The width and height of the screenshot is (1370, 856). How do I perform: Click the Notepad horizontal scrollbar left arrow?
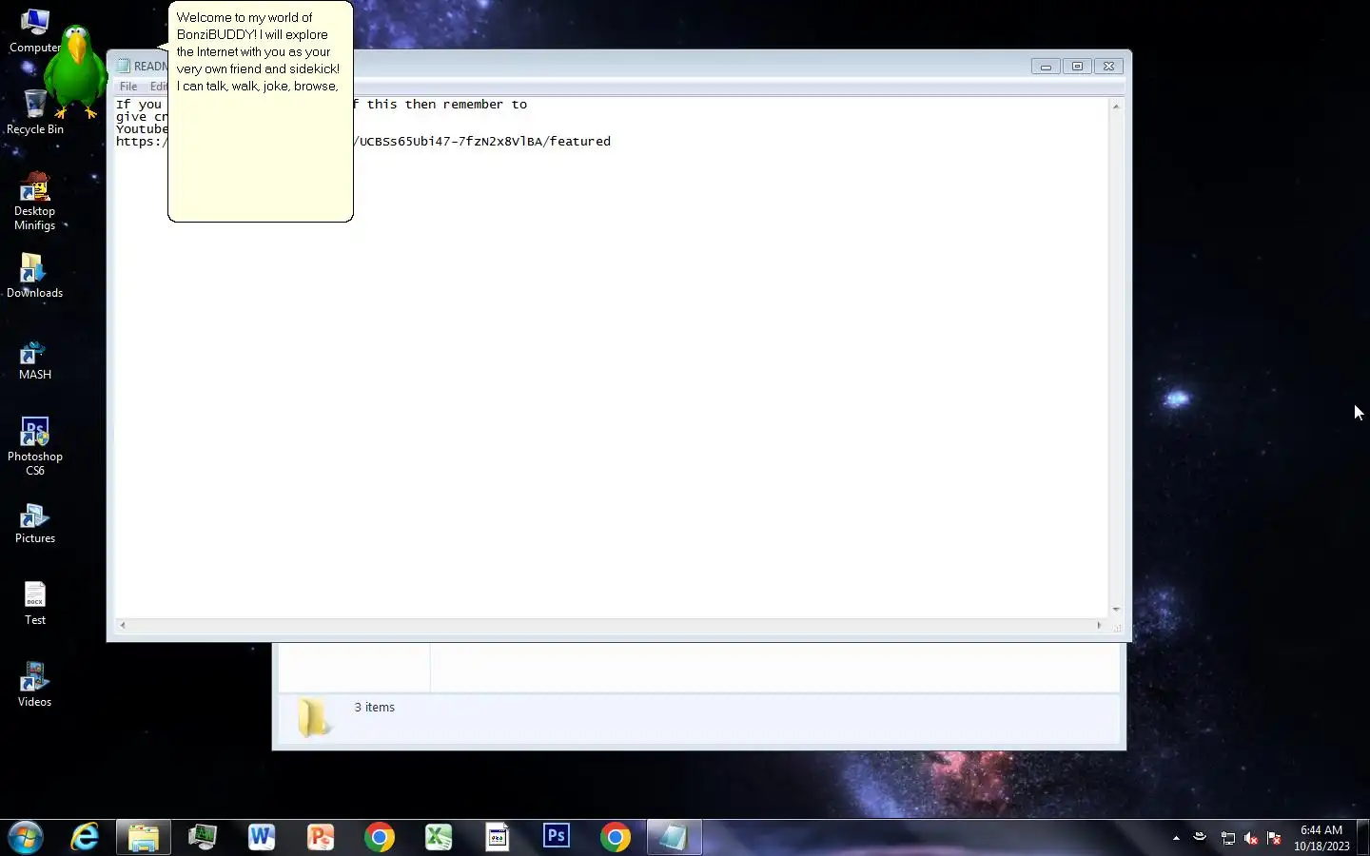point(122,625)
